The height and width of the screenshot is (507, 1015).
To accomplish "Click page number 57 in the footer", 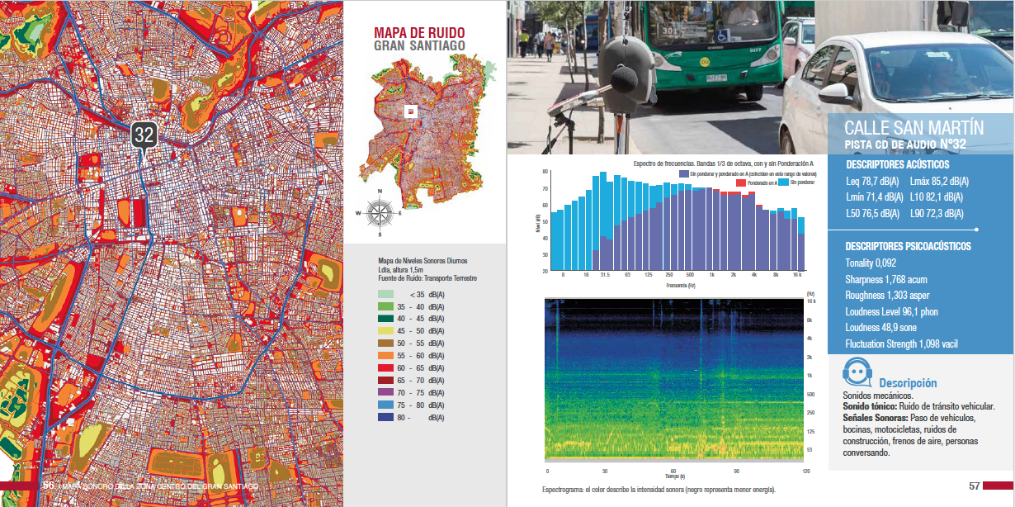I will click(x=974, y=486).
